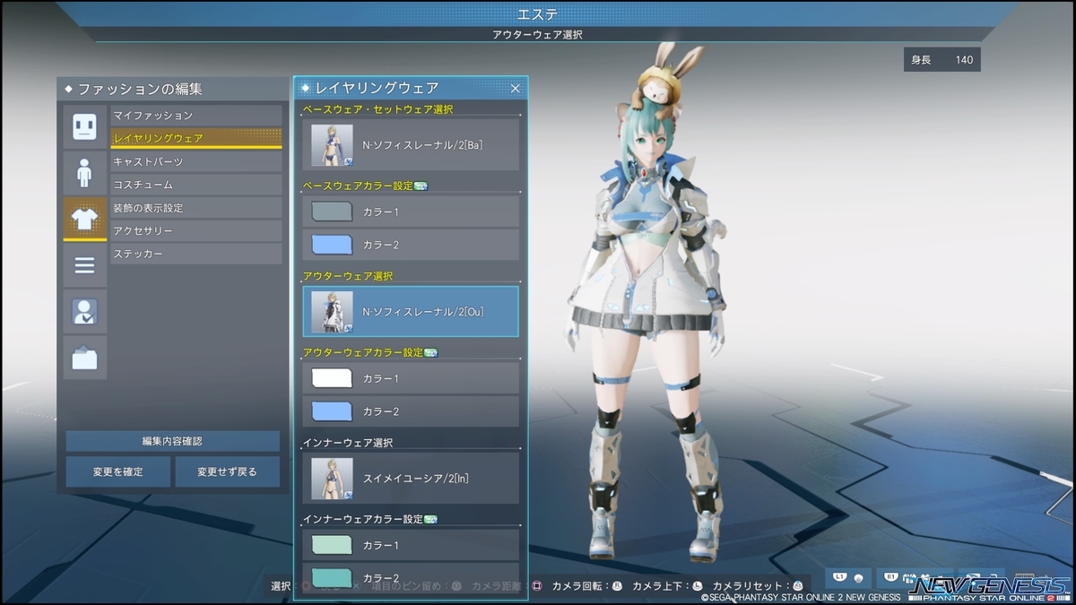The image size is (1076, 605).
Task: Open ステッカー menu entry
Action: point(195,254)
